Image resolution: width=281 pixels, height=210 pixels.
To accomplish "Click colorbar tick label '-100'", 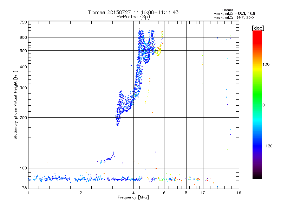I will (x=267, y=146).
